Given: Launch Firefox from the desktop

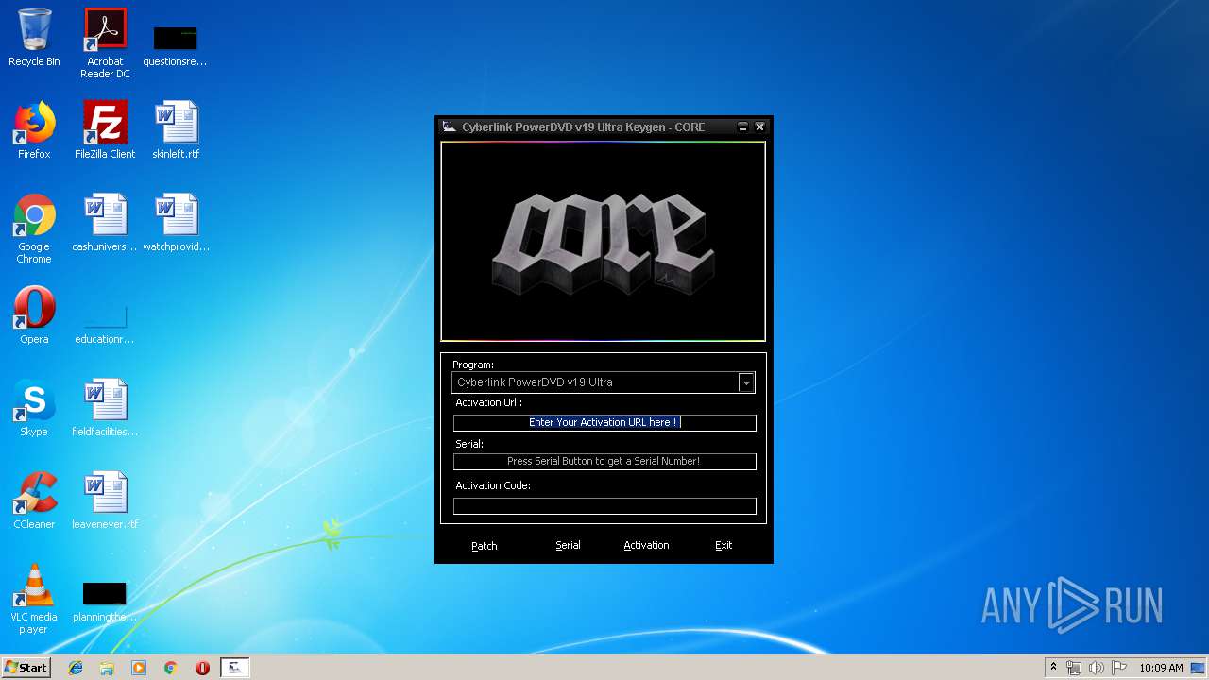Looking at the screenshot, I should (x=34, y=130).
